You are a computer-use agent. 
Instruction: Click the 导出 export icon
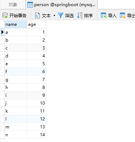tap(123, 15)
